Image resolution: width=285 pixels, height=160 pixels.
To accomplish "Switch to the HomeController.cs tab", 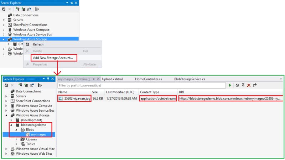I will point(148,79).
